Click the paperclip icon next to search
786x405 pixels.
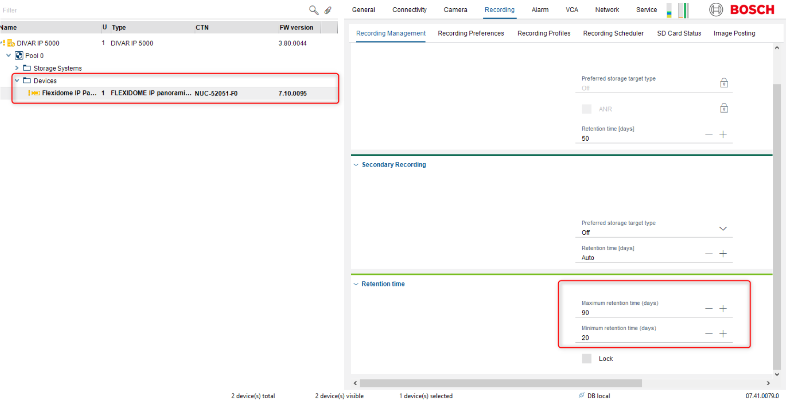click(328, 10)
